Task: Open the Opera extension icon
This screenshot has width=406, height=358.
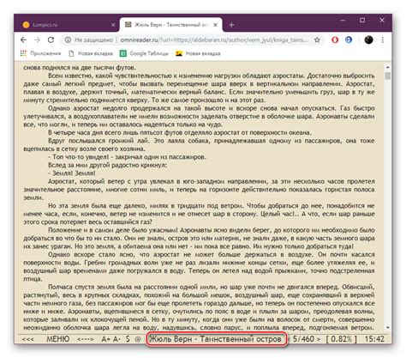Action: coord(335,39)
